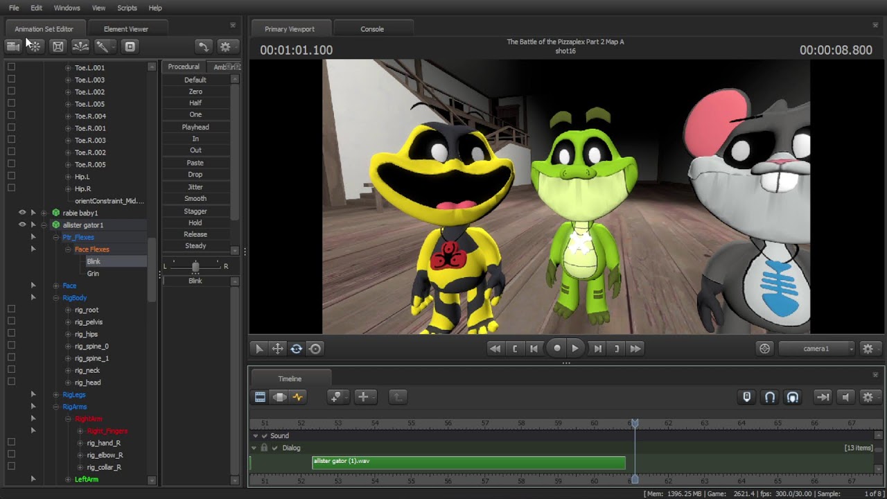This screenshot has width=887, height=499.
Task: Collapse the Face Flexes group
Action: tap(69, 249)
